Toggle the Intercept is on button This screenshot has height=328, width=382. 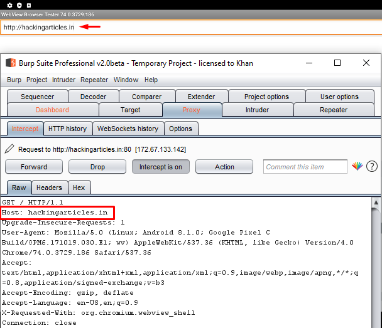pos(161,167)
